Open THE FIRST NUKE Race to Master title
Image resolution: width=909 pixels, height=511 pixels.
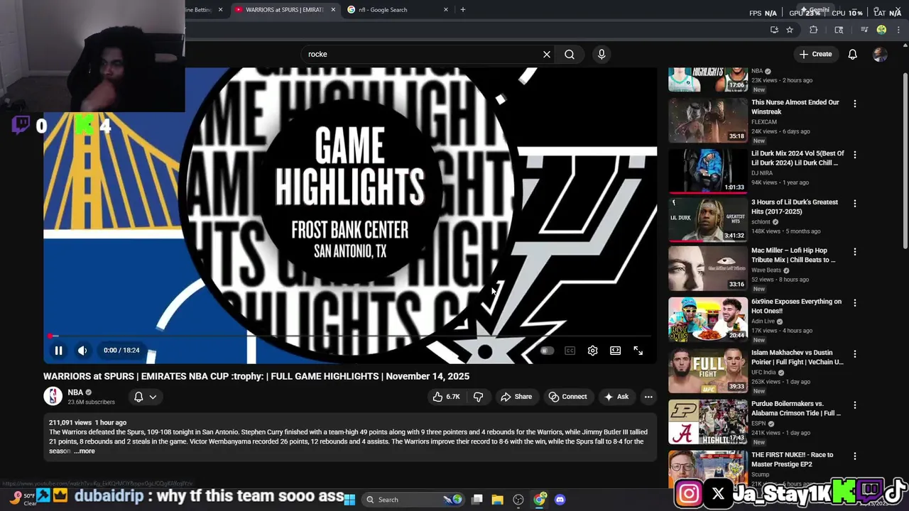[x=793, y=459]
